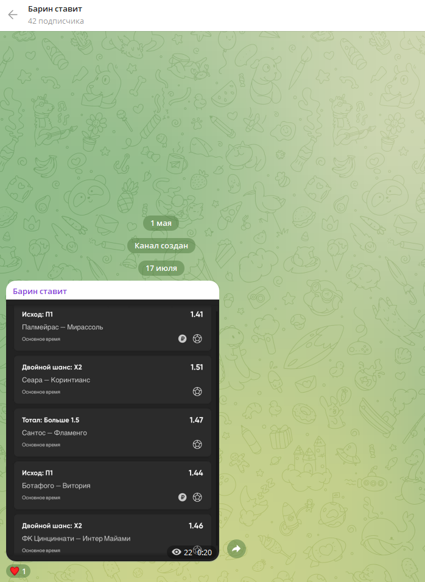This screenshot has height=582, width=425.
Task: Click the 1.51 odds on Двойной шанс: Х2
Action: tap(196, 367)
